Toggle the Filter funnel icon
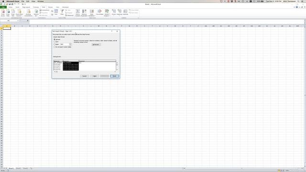The image size is (306, 172). point(62,12)
